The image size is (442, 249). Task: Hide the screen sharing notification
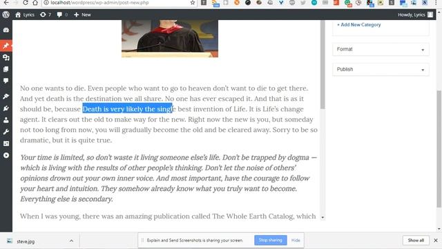pyautogui.click(x=296, y=240)
